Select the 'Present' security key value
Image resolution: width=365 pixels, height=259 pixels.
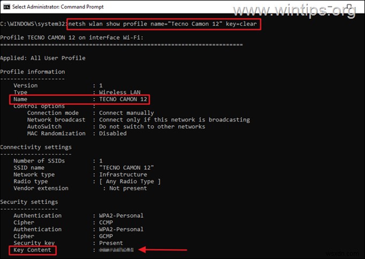click(x=111, y=243)
